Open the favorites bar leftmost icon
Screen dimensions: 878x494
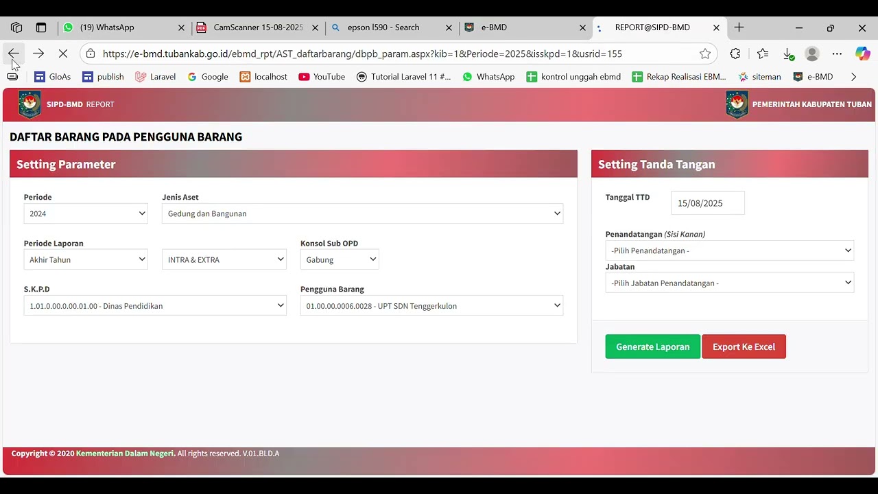12,77
